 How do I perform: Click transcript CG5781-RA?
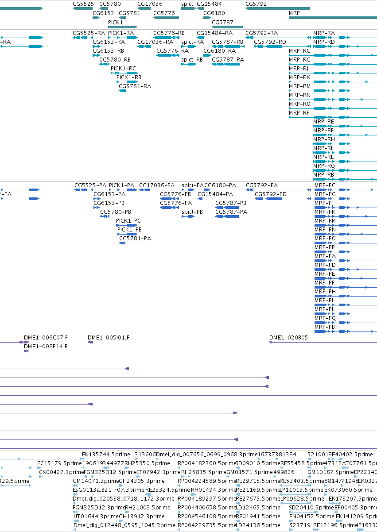click(x=135, y=86)
